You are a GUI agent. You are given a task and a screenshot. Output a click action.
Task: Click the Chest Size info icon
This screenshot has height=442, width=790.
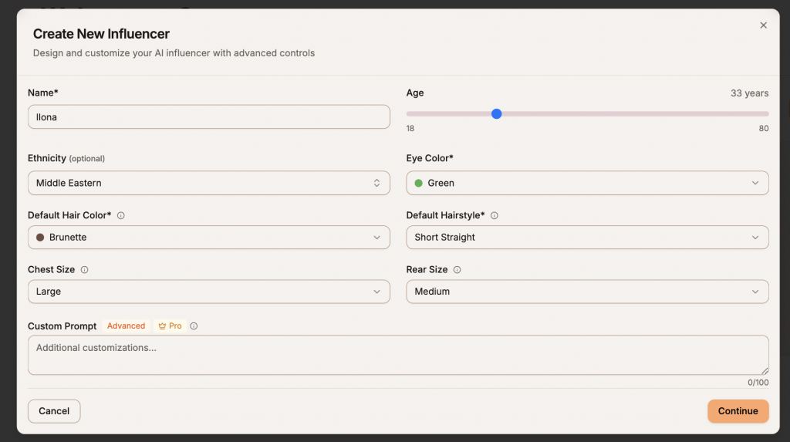(85, 270)
